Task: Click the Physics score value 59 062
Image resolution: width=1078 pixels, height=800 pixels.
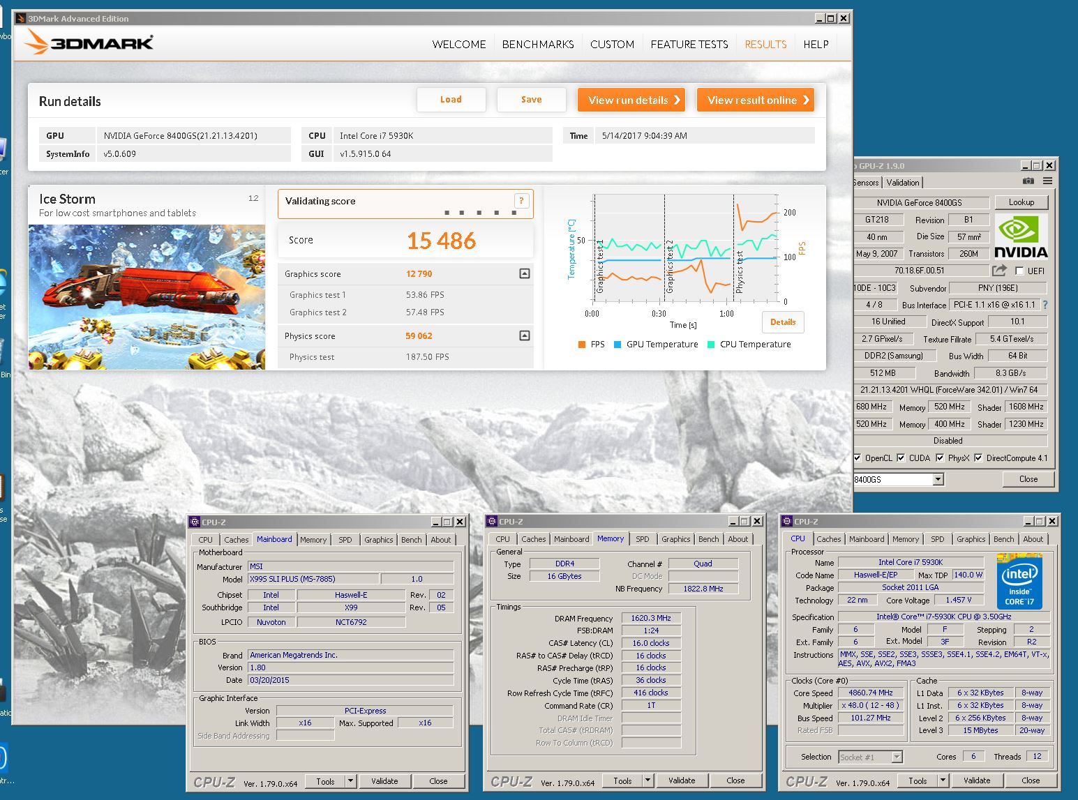Action: [x=419, y=336]
